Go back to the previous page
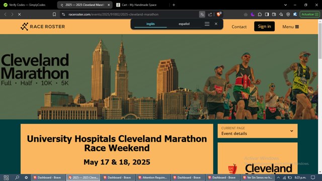 (x=6, y=15)
